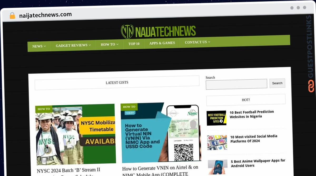Click the social media icons thumbnail
Image resolution: width=316 pixels, height=176 pixels.
tap(217, 143)
